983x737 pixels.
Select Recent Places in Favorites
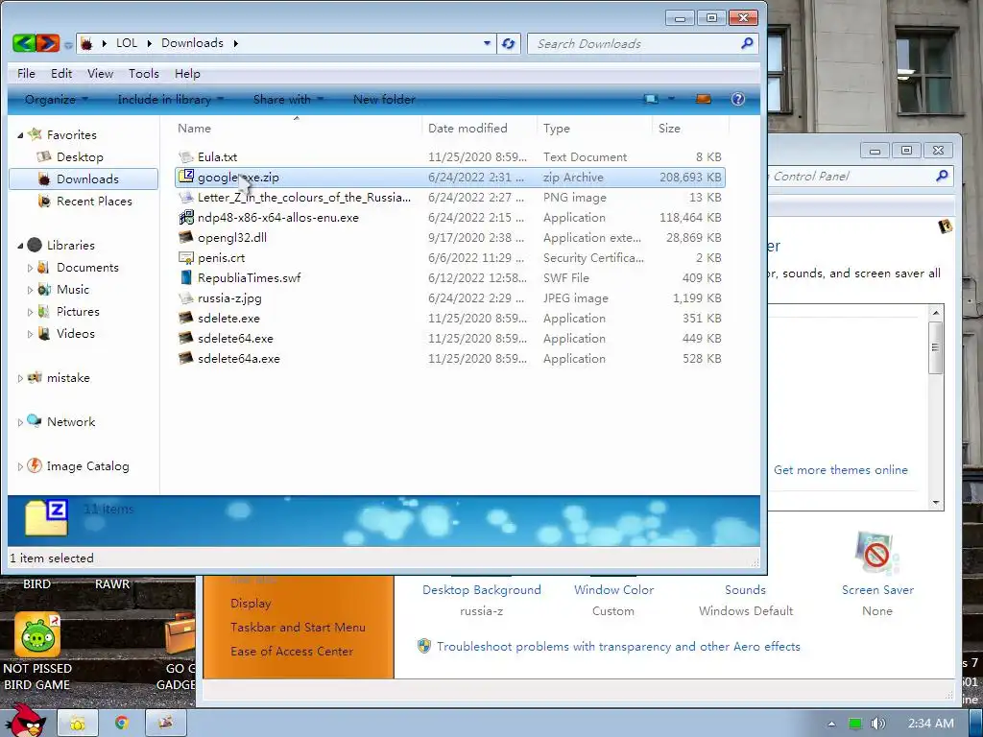point(94,202)
